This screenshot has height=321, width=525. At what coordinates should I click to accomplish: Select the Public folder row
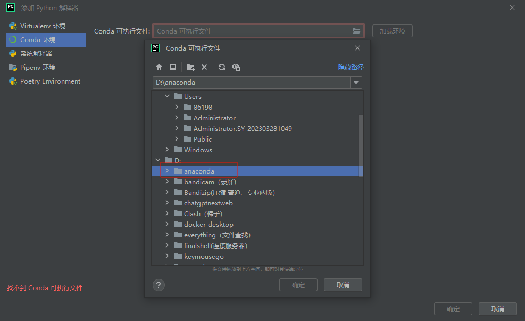tap(257, 139)
